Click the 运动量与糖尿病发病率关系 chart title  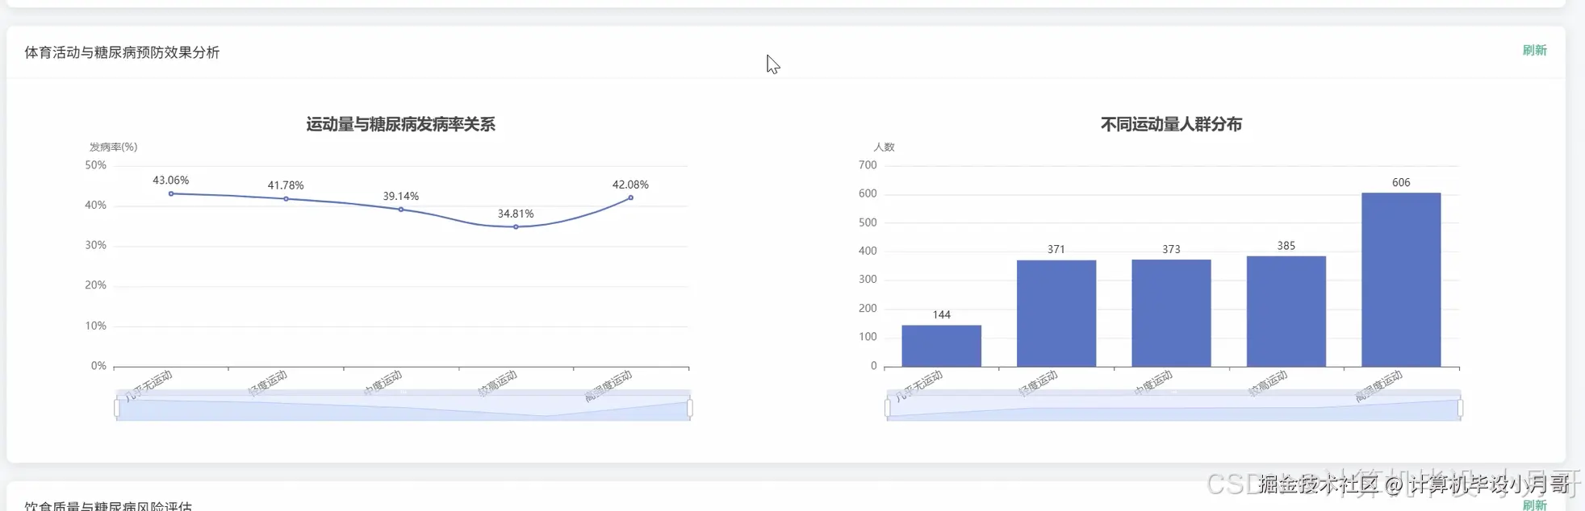pos(400,124)
